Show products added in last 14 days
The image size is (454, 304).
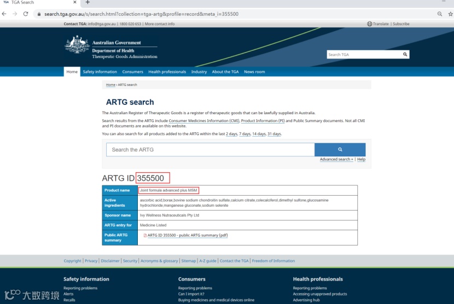point(259,134)
